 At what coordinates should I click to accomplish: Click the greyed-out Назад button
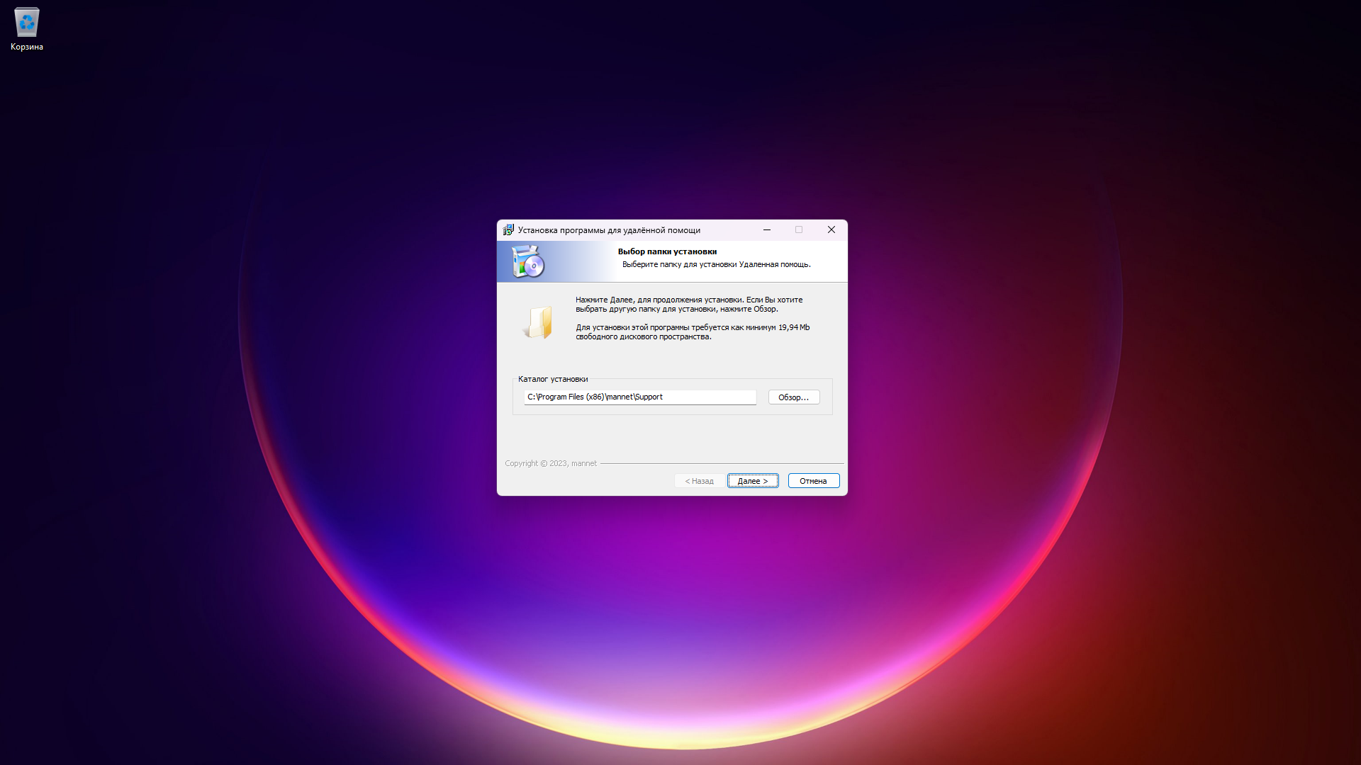pos(699,481)
